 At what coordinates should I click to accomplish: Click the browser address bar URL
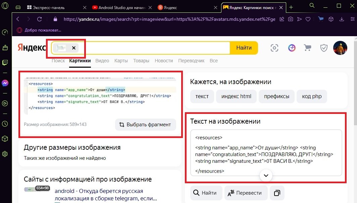(x=169, y=19)
